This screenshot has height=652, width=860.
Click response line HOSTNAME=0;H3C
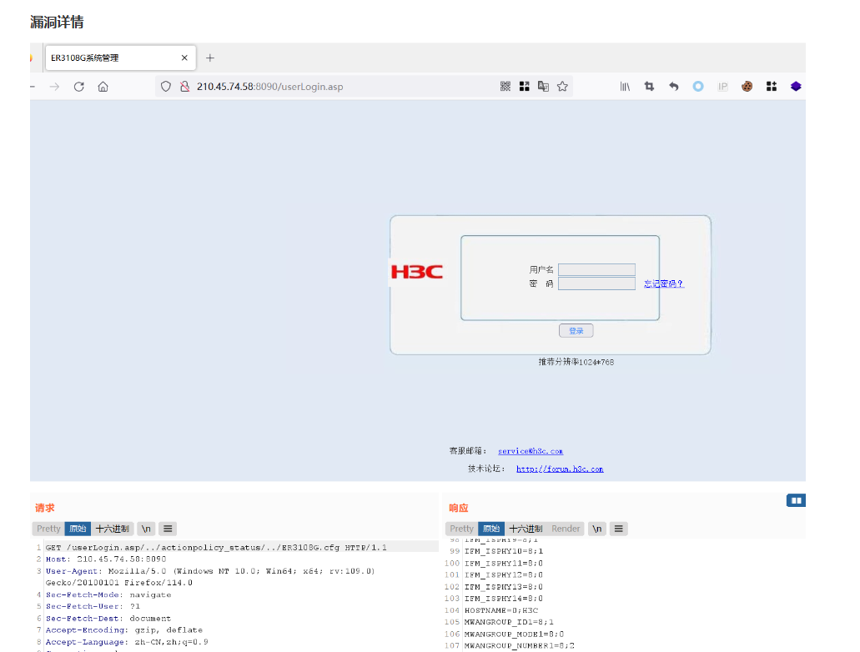point(501,610)
